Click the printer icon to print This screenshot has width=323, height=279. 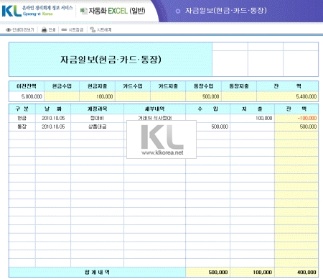(x=44, y=29)
